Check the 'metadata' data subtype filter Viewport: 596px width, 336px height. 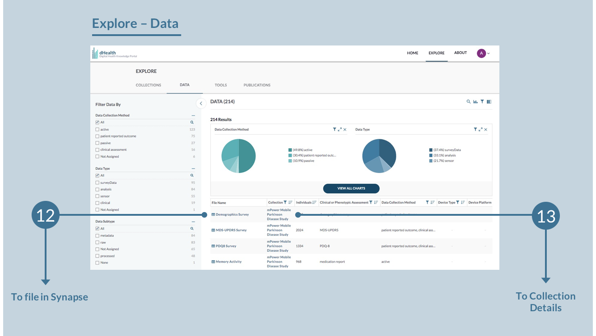point(97,236)
